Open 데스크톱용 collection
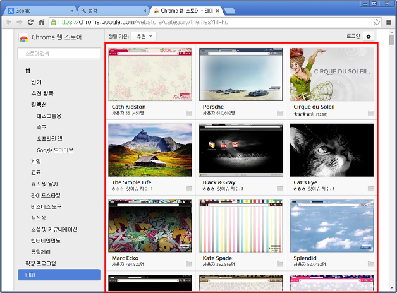 (x=49, y=116)
